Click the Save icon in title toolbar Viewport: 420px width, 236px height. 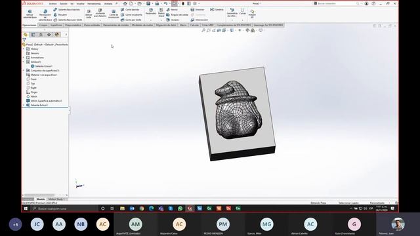pos(148,3)
